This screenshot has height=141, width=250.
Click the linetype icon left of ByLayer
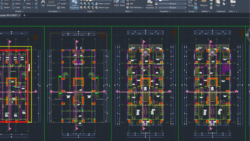[156, 8]
